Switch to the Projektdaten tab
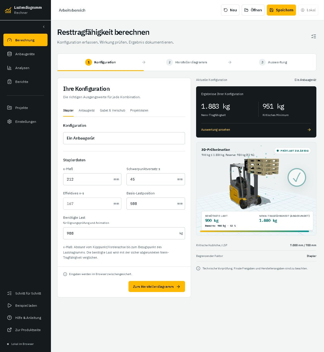Image resolution: width=324 pixels, height=352 pixels. (x=139, y=110)
